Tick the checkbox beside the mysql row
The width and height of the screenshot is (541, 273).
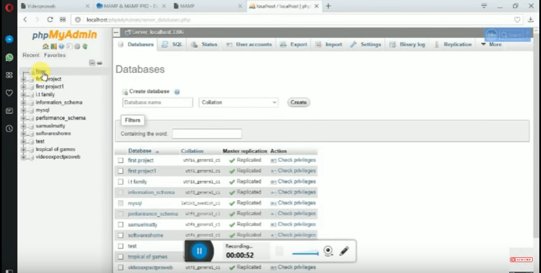click(121, 203)
